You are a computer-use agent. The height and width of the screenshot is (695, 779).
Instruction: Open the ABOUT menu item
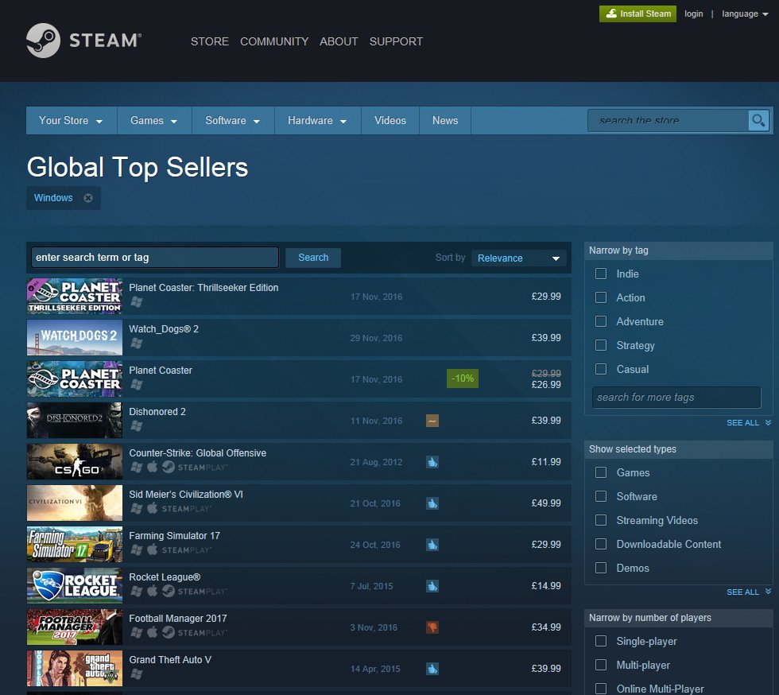click(x=339, y=41)
